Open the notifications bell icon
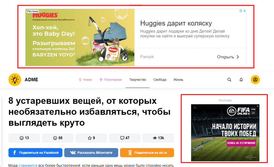 point(241,80)
